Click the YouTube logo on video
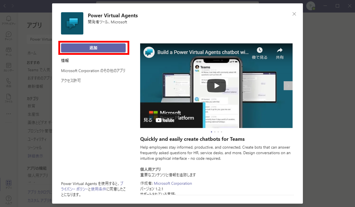 pos(165,120)
